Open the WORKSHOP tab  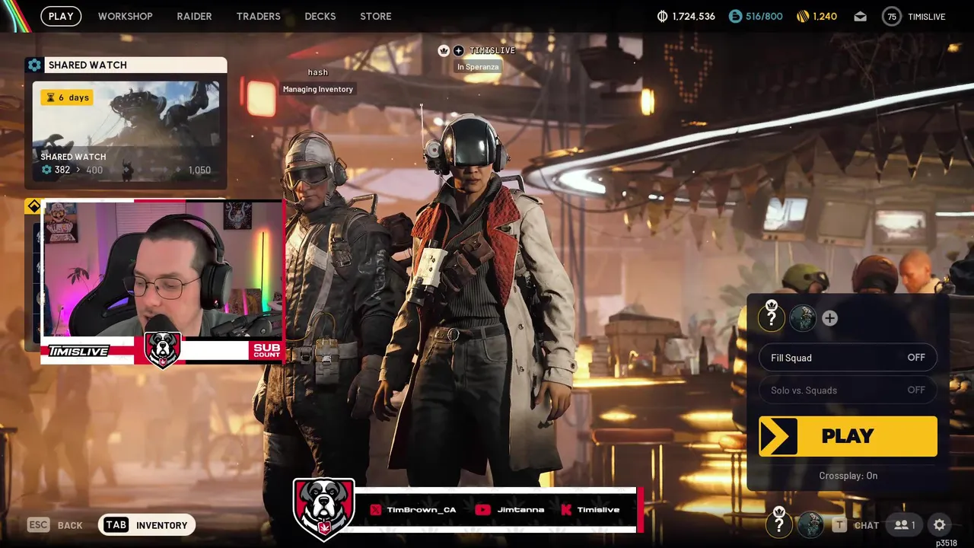tap(125, 16)
